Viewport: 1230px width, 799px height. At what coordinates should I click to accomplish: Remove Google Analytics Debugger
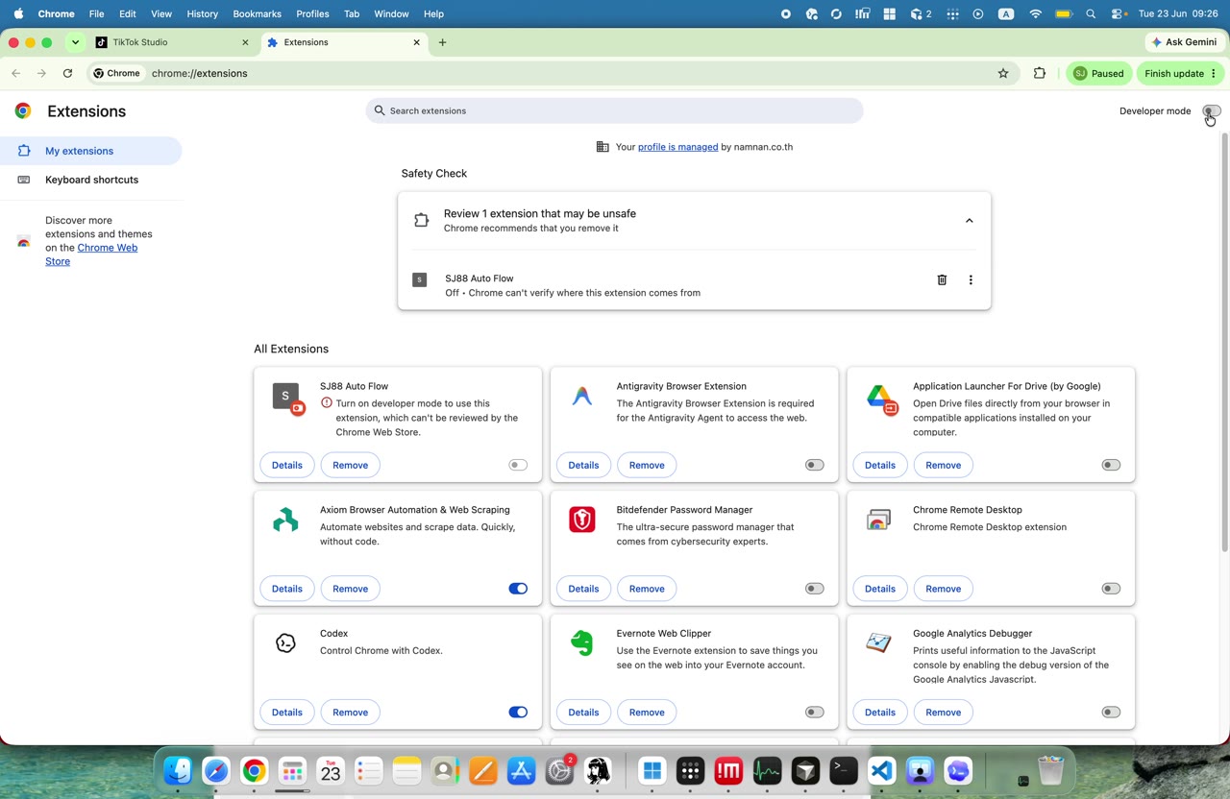[943, 713]
